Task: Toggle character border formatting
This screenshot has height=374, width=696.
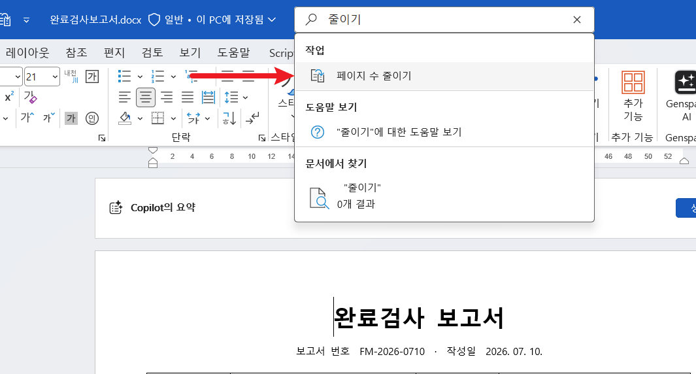Action: [92, 76]
